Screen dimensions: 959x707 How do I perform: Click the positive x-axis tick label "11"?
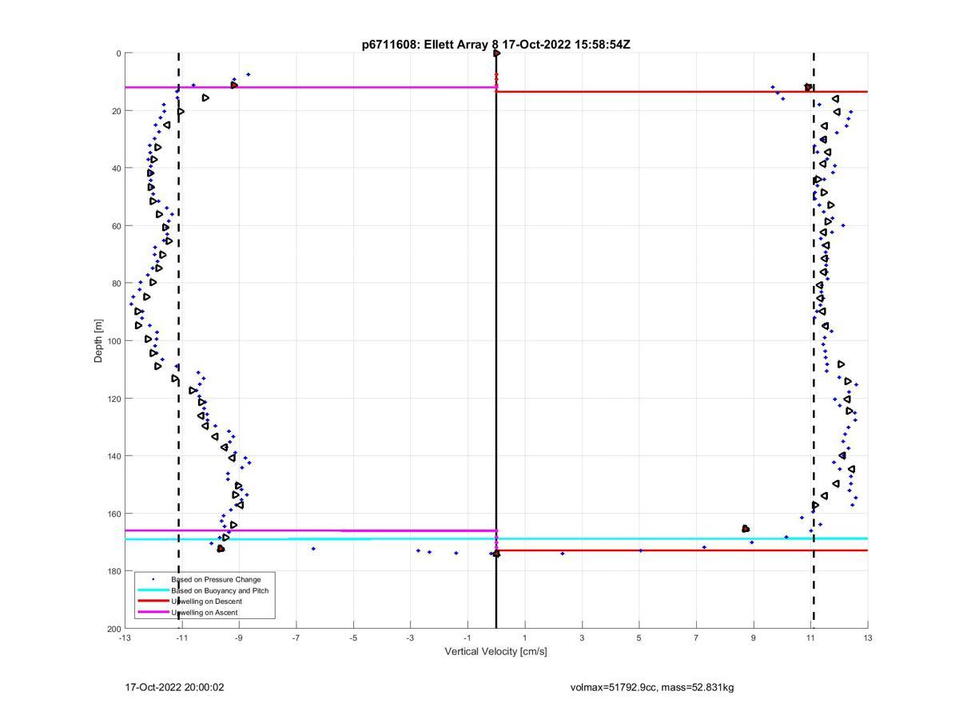tap(810, 637)
